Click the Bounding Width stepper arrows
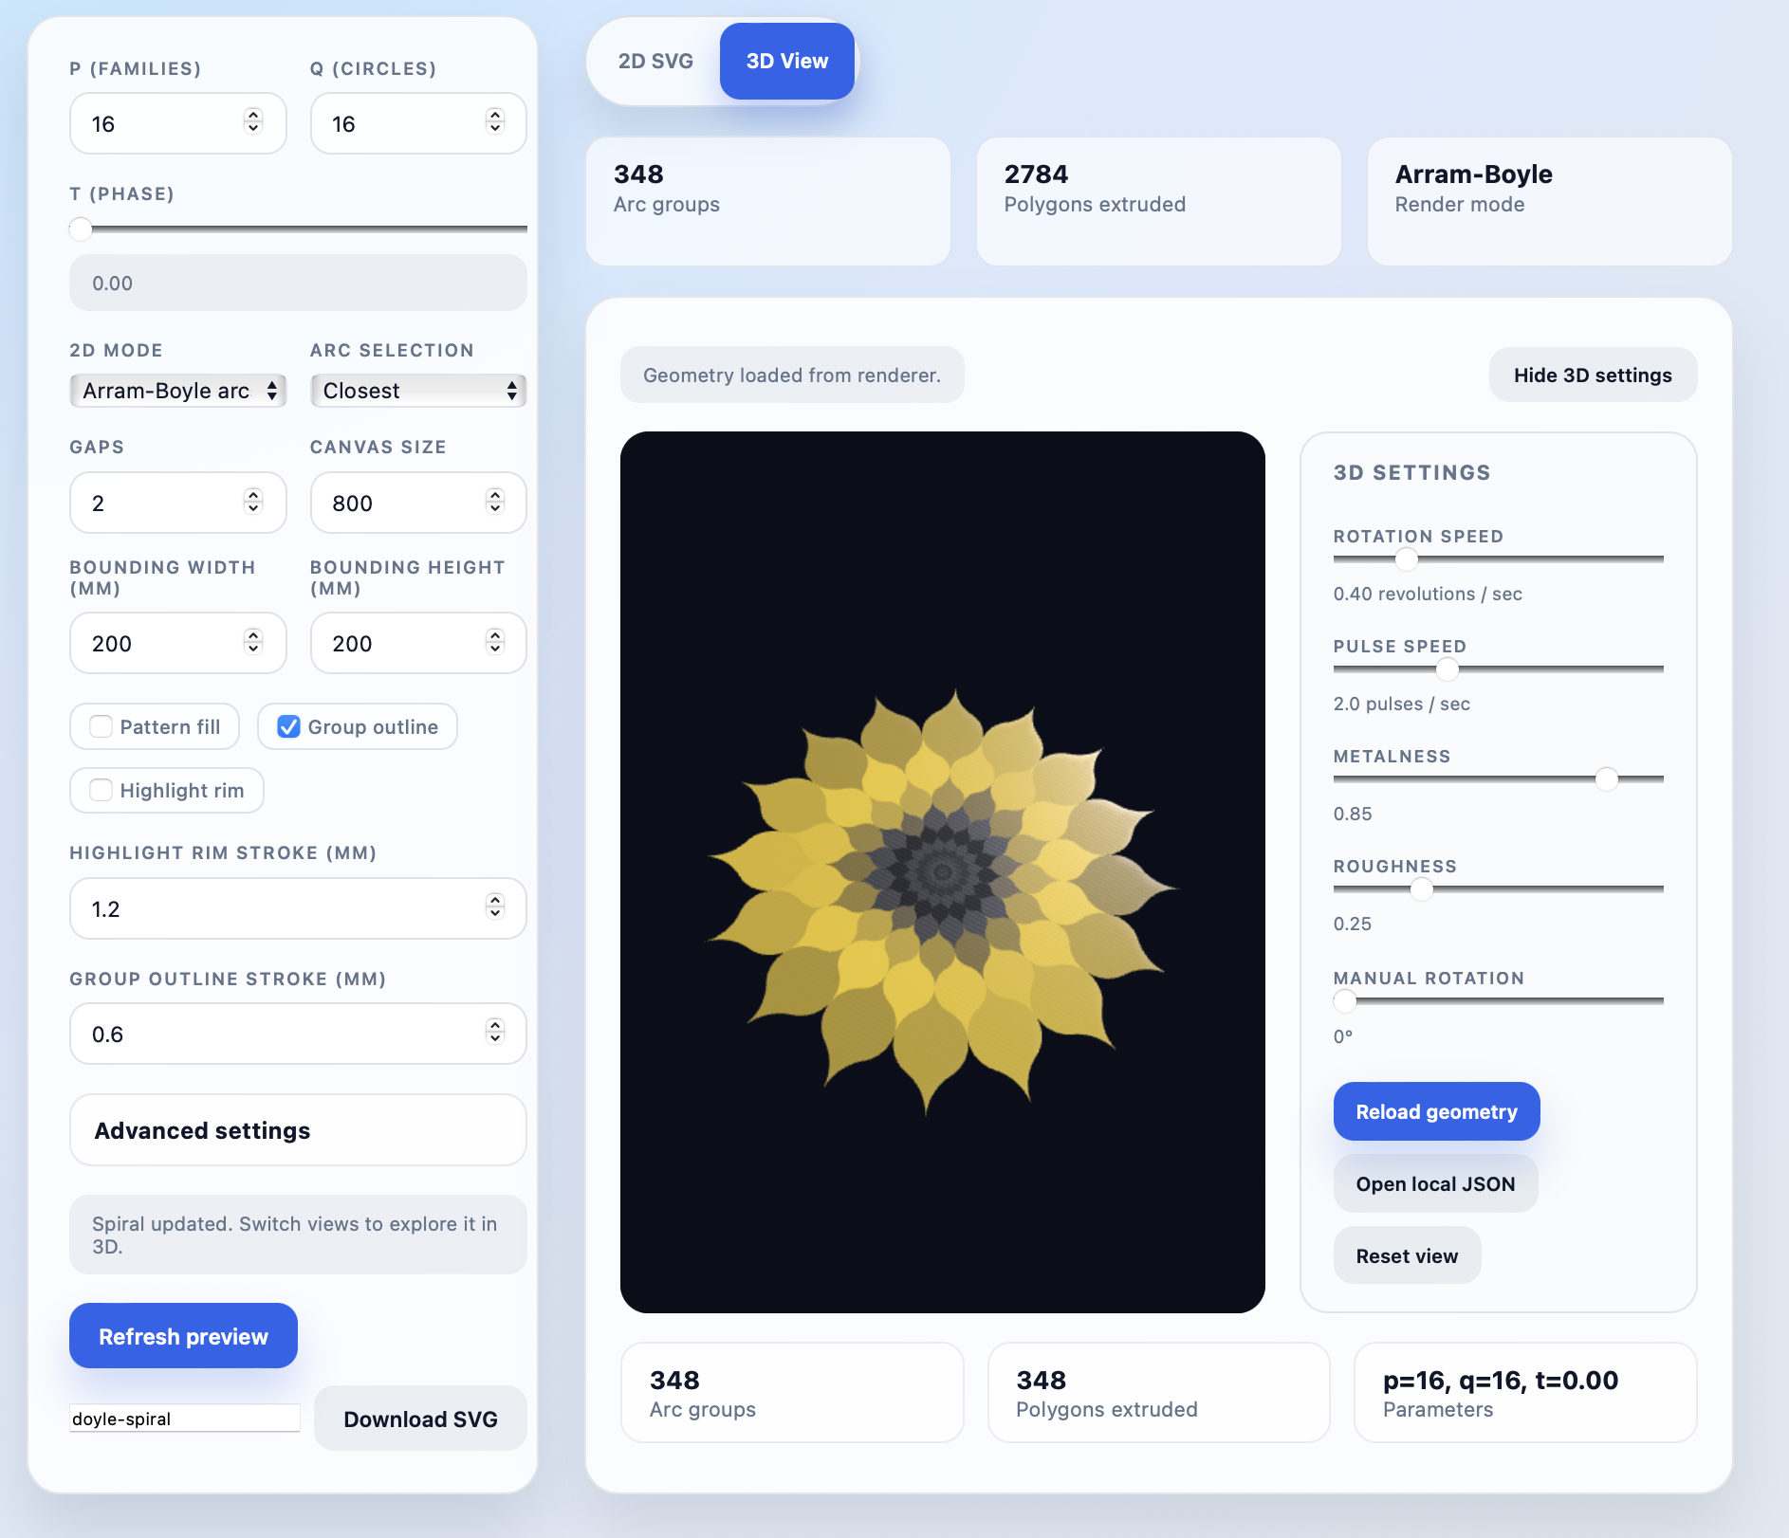Screen dimensions: 1789x1538 (x=252, y=642)
